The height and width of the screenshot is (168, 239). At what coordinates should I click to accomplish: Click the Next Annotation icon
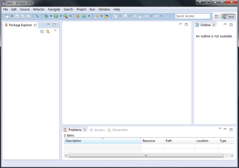[x=115, y=16]
